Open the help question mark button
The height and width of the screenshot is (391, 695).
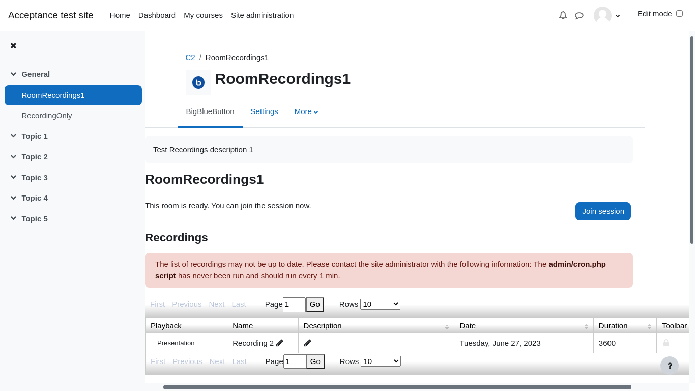(x=670, y=366)
